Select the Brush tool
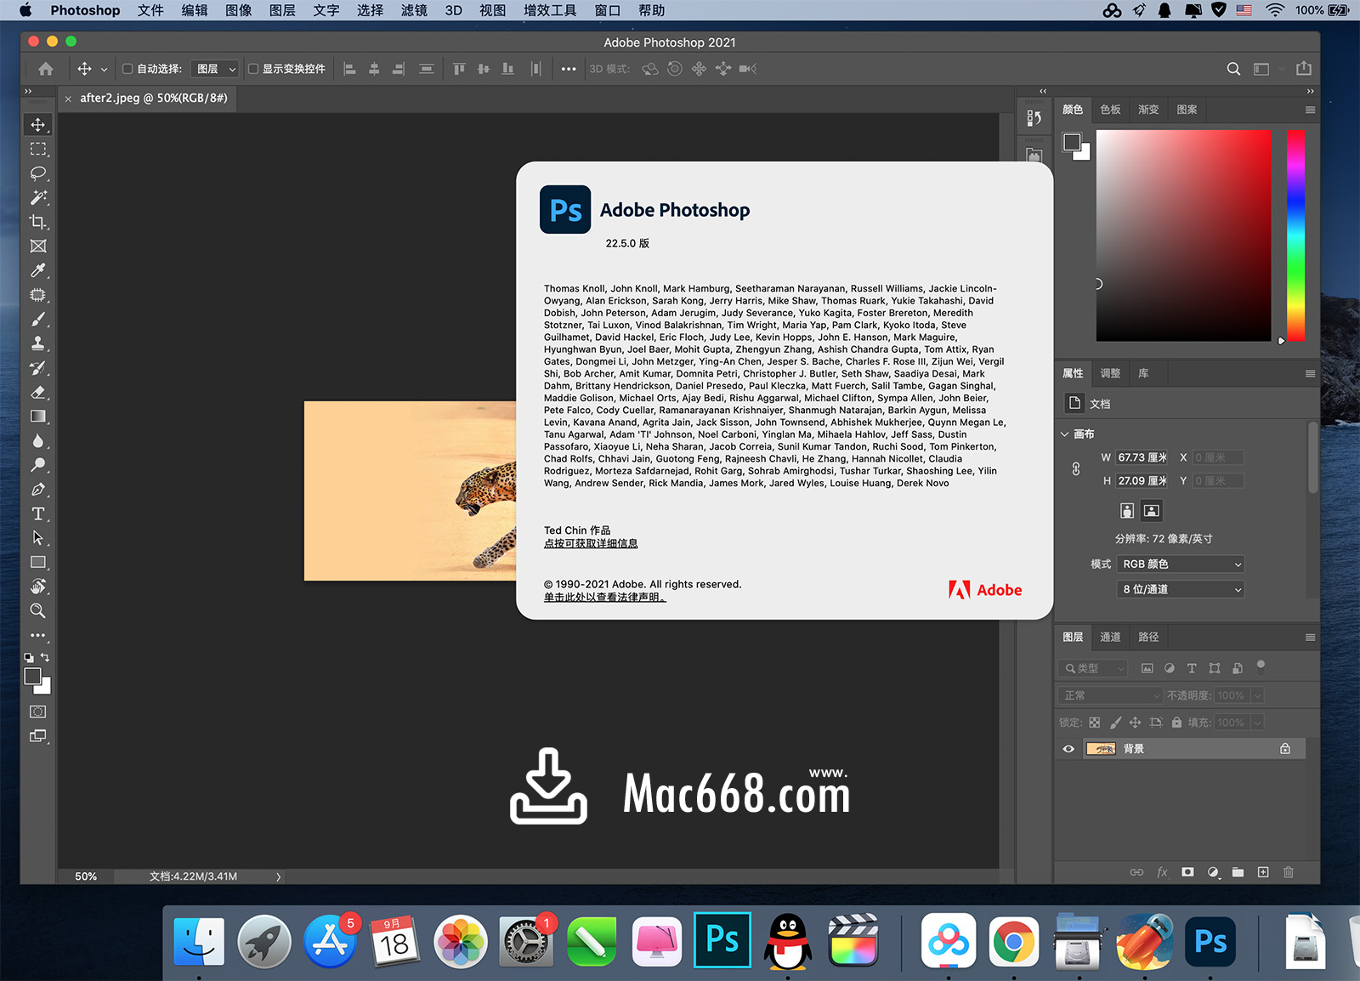The width and height of the screenshot is (1360, 981). tap(38, 320)
